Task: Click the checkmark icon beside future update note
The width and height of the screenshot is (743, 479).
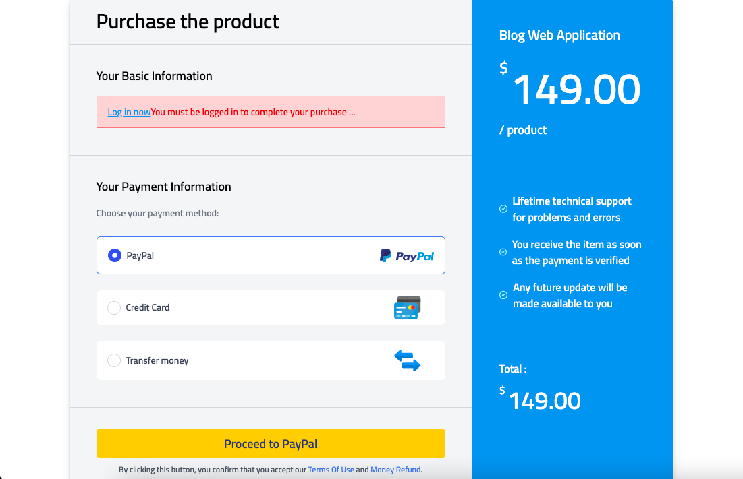Action: tap(503, 295)
